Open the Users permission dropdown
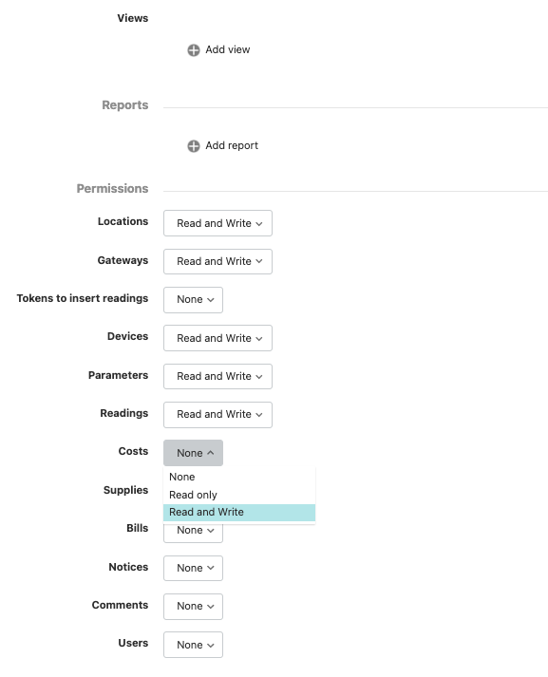548x677 pixels. pyautogui.click(x=193, y=645)
